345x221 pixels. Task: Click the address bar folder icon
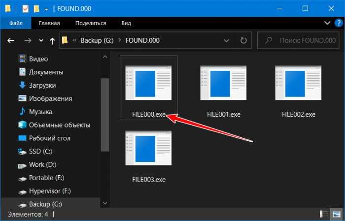(x=65, y=40)
